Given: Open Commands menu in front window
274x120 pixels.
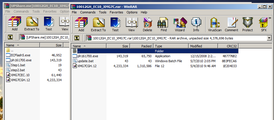Looking at the screenshot, I should tap(88, 12).
